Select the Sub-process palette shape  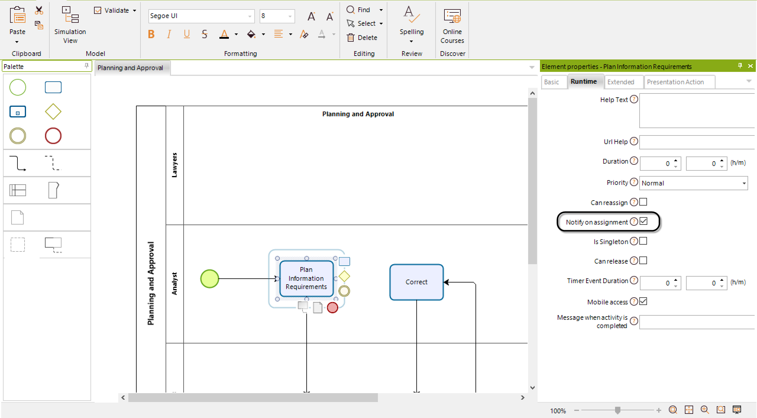tap(18, 112)
